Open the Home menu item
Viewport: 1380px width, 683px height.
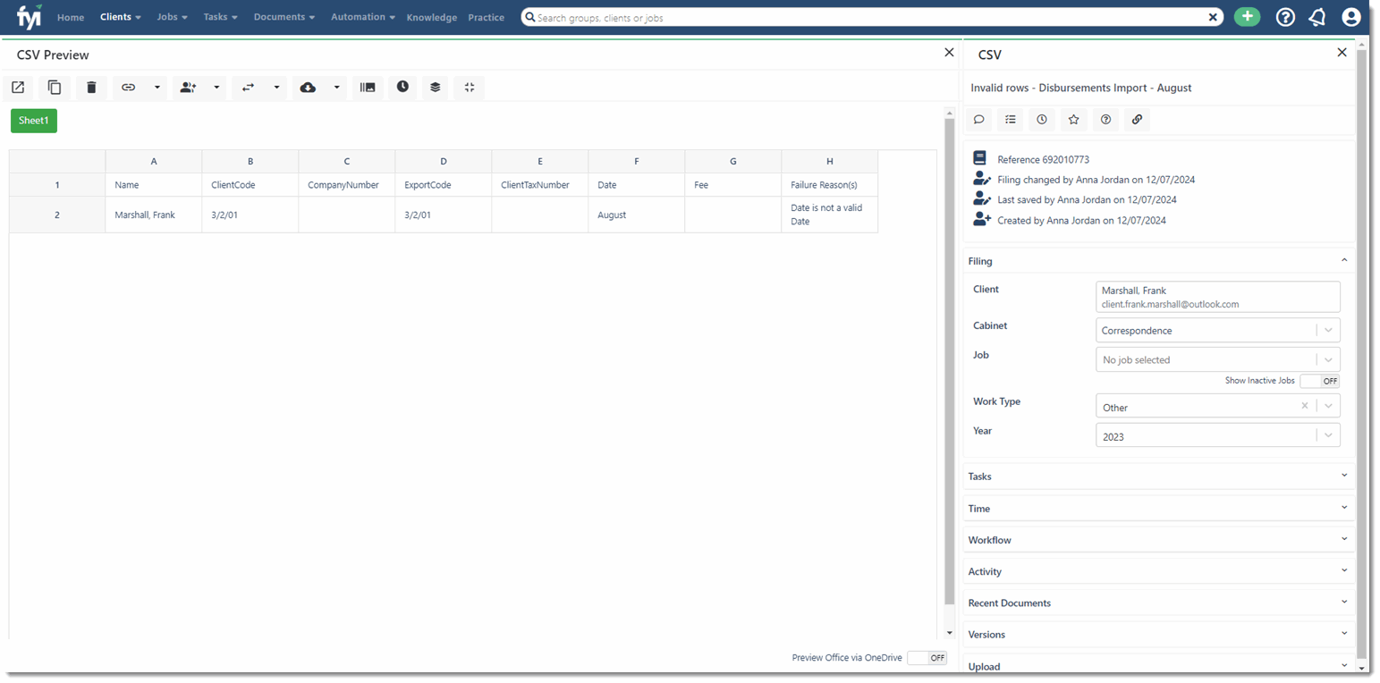[x=71, y=18]
